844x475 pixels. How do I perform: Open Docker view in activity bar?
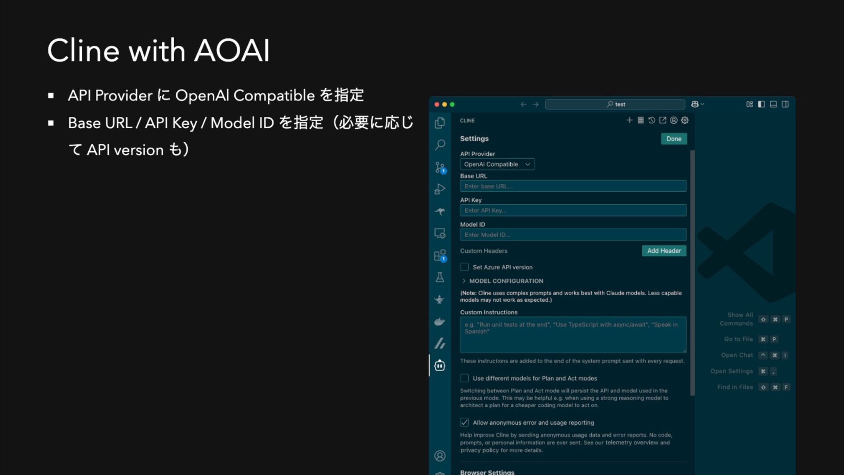tap(440, 322)
